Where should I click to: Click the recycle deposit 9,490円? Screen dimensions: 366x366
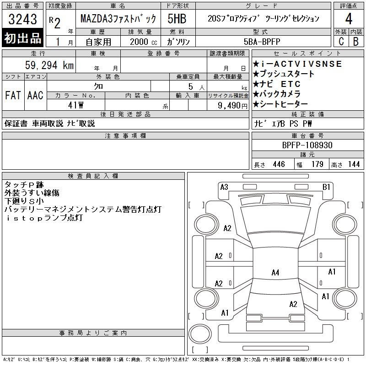232,105
